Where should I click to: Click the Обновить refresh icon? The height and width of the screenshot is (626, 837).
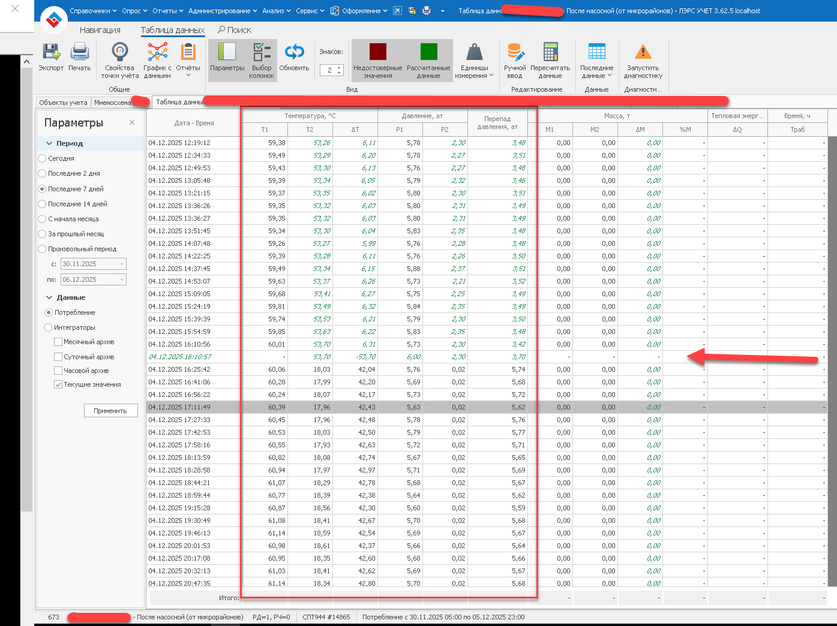coord(294,53)
